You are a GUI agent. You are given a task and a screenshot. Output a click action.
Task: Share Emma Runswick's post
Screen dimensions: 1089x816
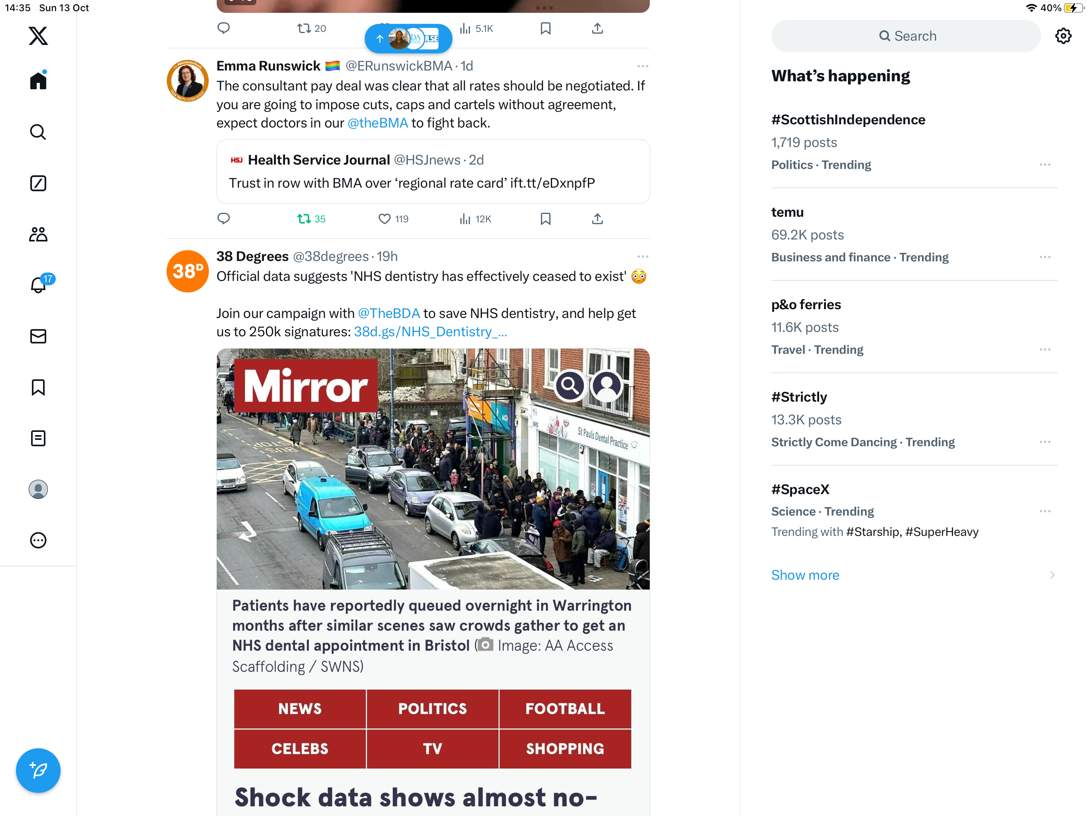[x=597, y=218]
